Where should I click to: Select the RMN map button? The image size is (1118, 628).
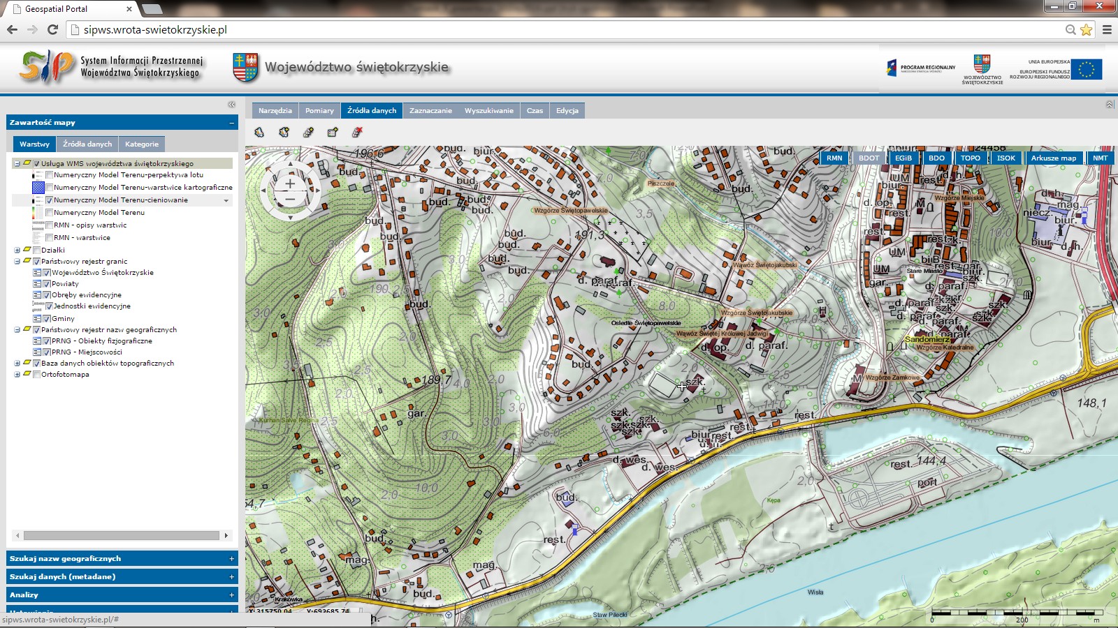point(834,158)
